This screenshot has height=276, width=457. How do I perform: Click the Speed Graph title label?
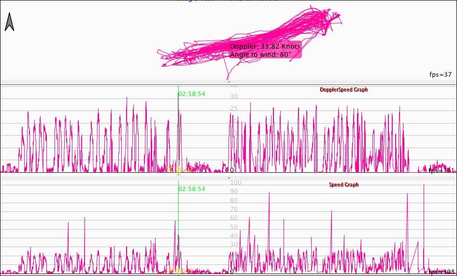coord(343,185)
